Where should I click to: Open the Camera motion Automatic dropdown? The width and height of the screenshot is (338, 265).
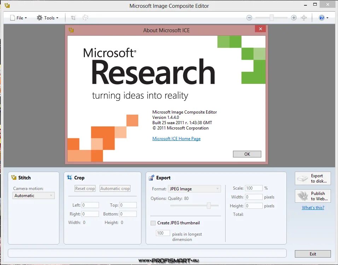[x=34, y=196]
